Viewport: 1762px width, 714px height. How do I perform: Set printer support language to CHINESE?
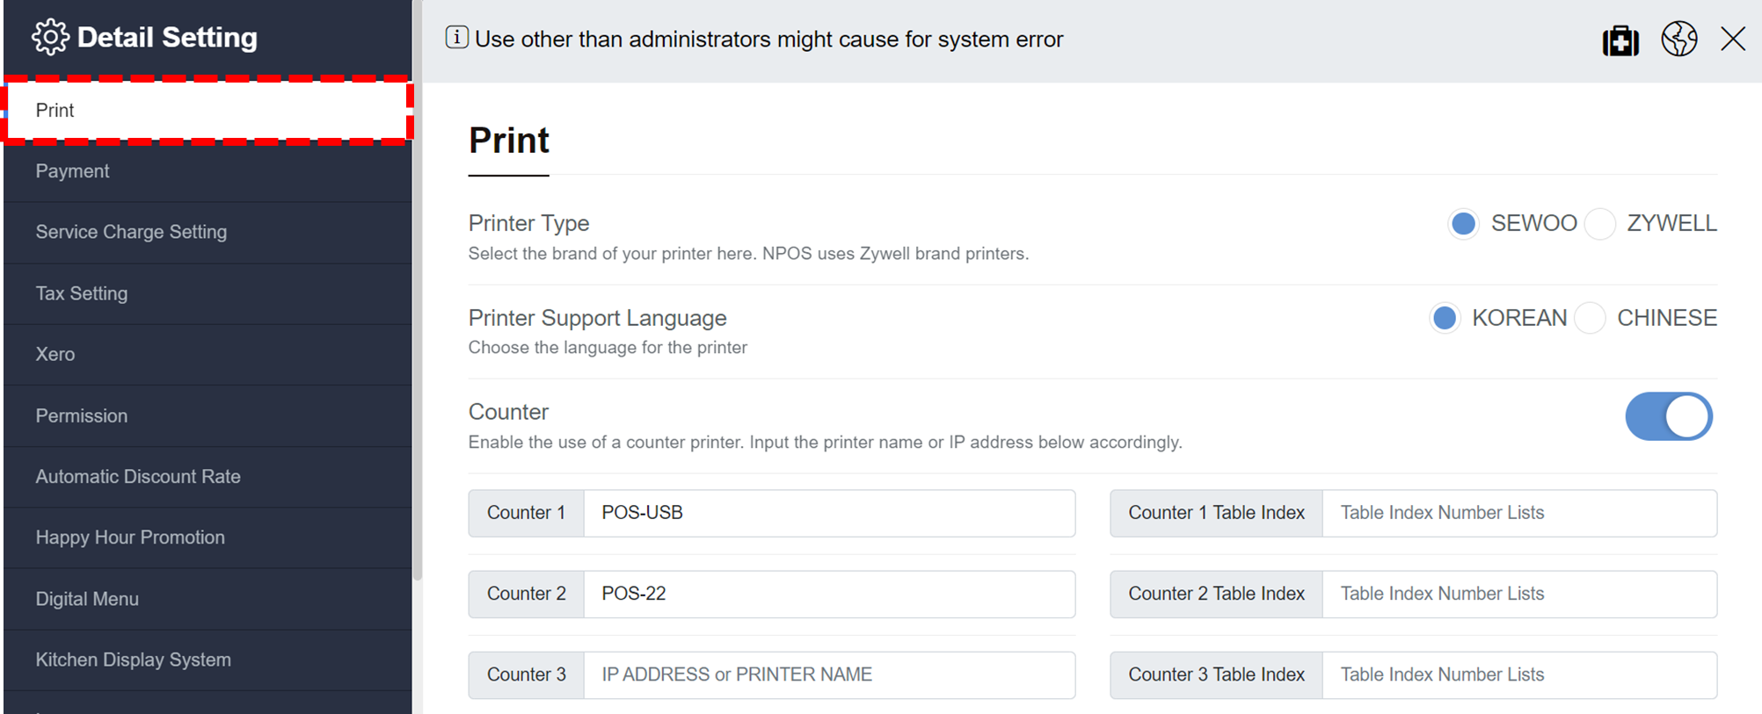point(1589,318)
